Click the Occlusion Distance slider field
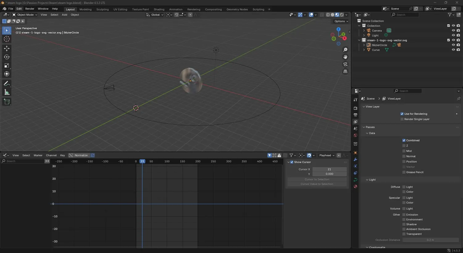 tap(430, 240)
